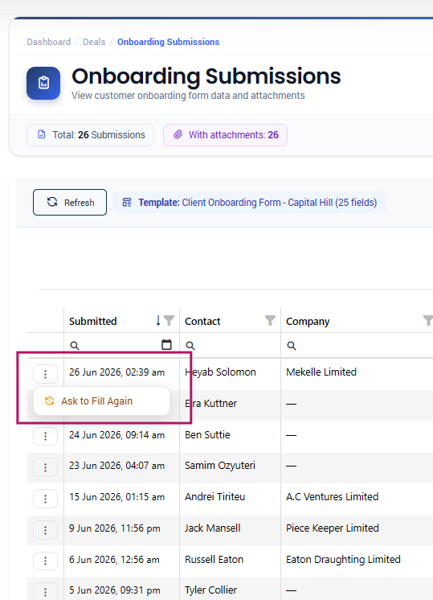The width and height of the screenshot is (433, 600).
Task: Click the 6 Jun 2026, 12:56 am cell
Action: (121, 560)
